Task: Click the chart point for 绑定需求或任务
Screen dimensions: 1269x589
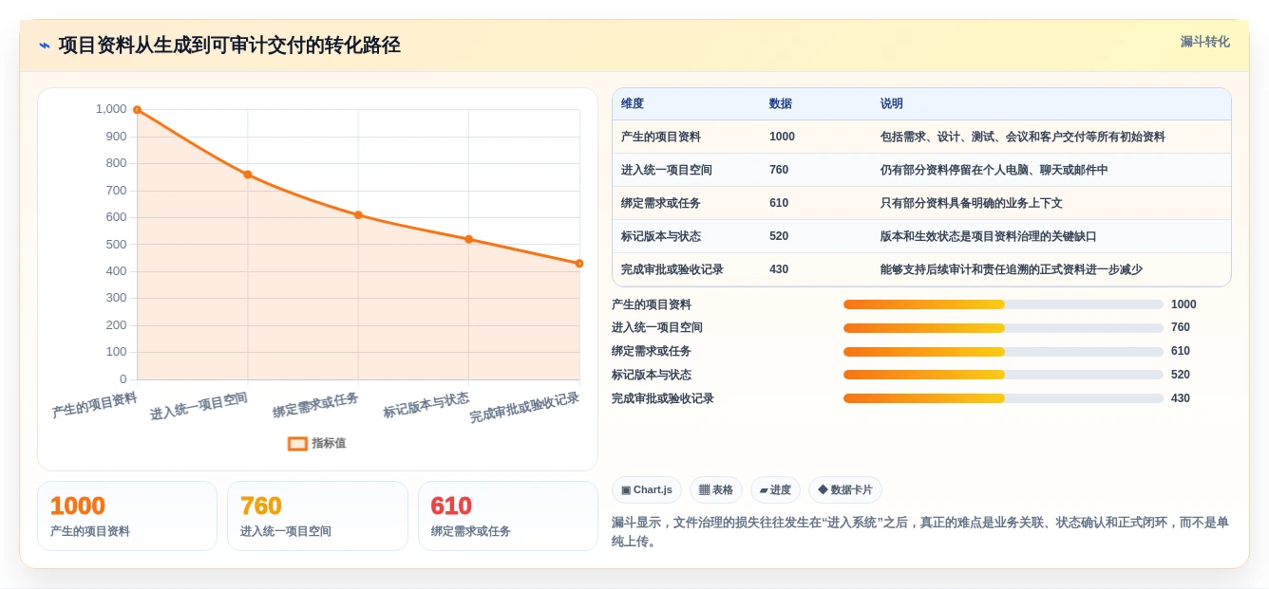Action: tap(358, 215)
